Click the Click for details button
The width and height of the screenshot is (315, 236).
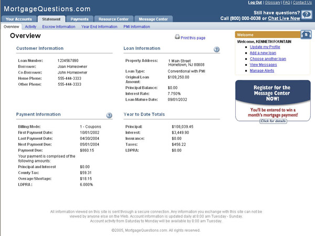click(273, 121)
